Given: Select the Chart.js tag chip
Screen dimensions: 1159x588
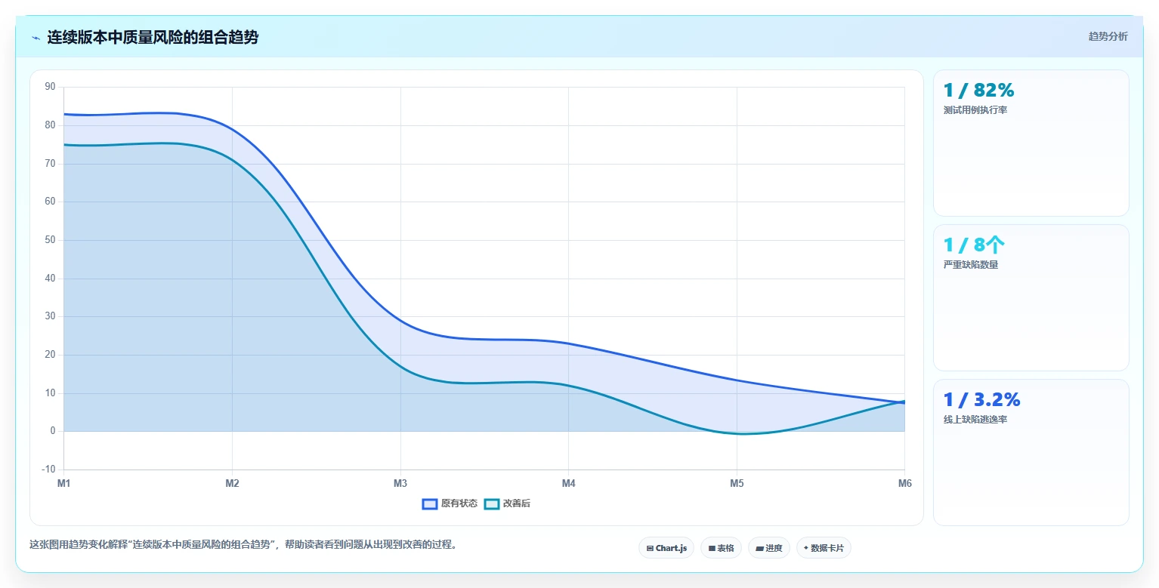Looking at the screenshot, I should 666,548.
